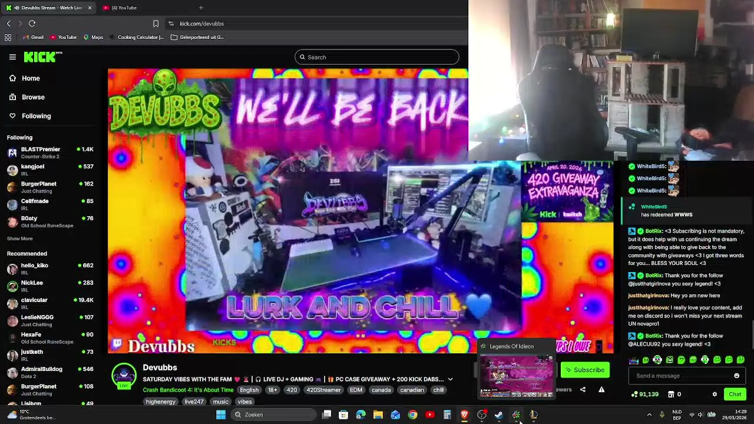Open the channel points 91,139 balance
The height and width of the screenshot is (424, 754).
pyautogui.click(x=644, y=394)
